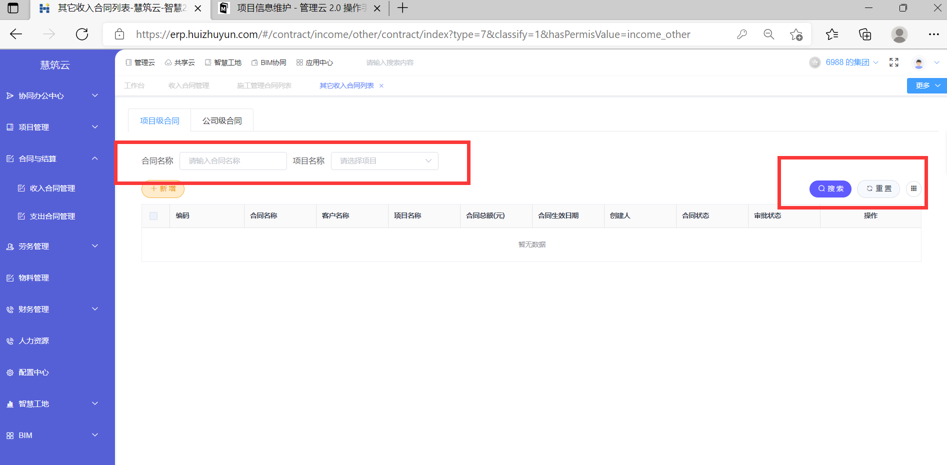Click the browser profile avatar
Image resolution: width=947 pixels, height=465 pixels.
(x=899, y=34)
